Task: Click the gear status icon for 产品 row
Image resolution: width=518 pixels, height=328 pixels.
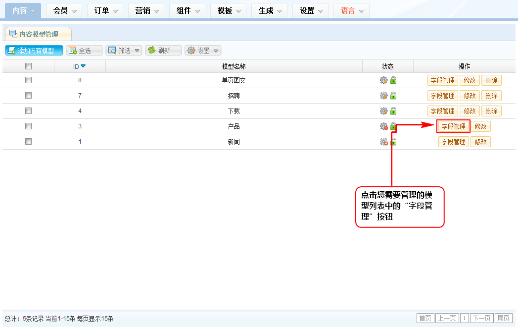Action: coord(383,126)
